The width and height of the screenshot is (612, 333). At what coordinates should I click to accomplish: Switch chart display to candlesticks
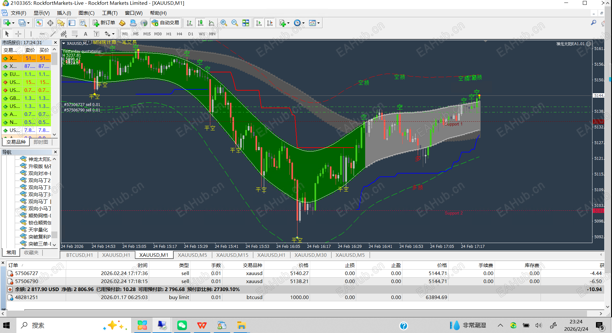point(200,23)
